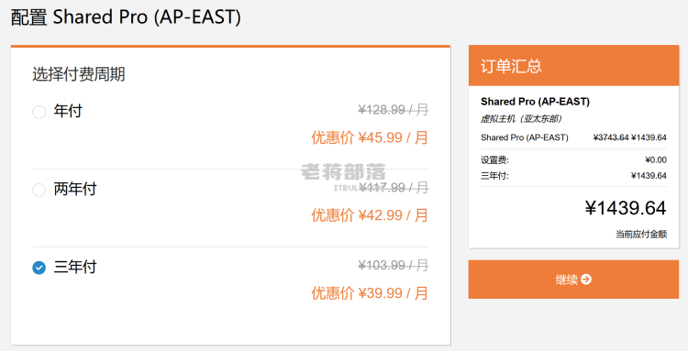Click the struck-through ¥128.99 / 月 price
The width and height of the screenshot is (688, 351).
[394, 110]
